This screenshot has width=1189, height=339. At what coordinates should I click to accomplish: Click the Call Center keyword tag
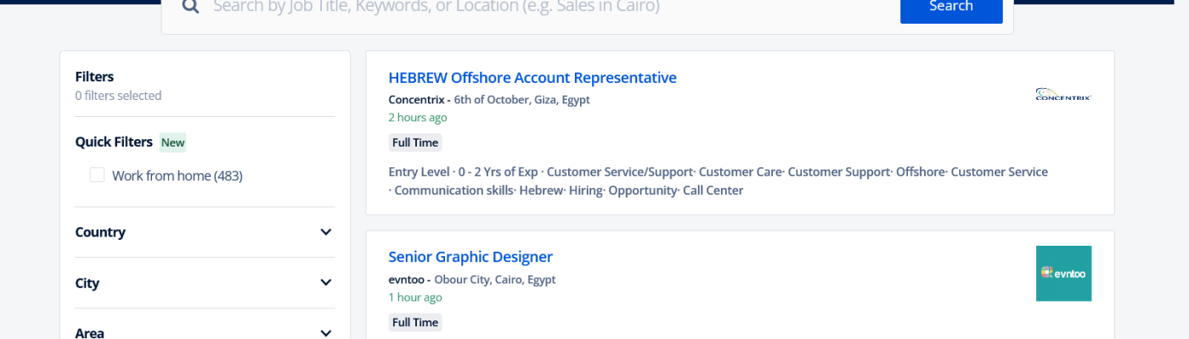pos(713,191)
